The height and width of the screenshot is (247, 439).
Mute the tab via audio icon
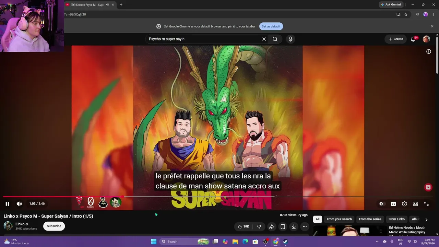107,5
